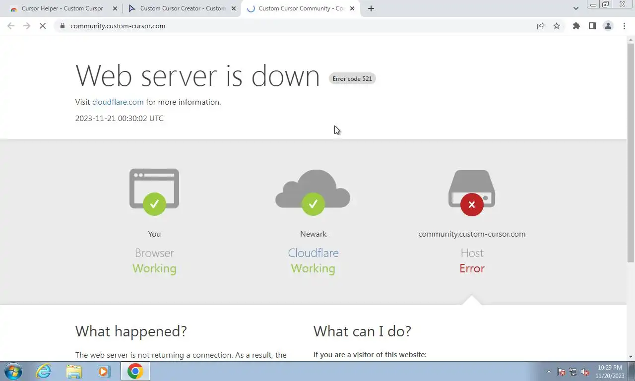Screen dimensions: 635x381
Task: Open the Action Center flag icon
Action: [x=561, y=372]
